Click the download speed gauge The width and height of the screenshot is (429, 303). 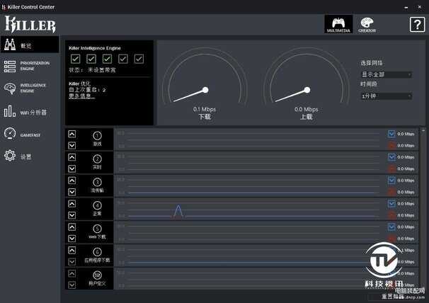tap(205, 76)
